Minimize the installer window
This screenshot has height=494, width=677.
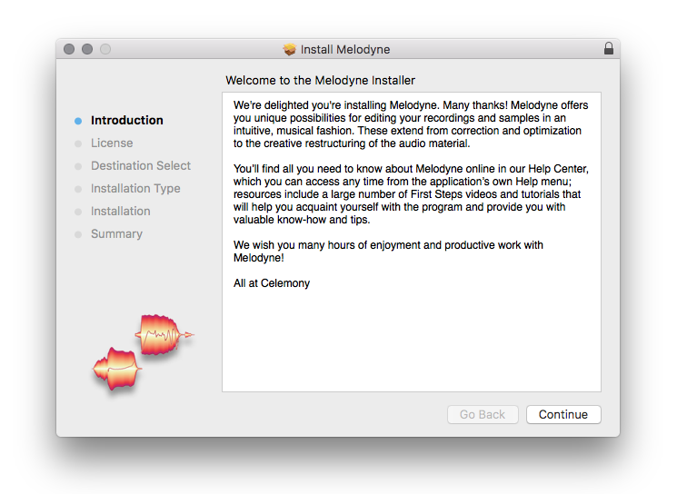(87, 49)
